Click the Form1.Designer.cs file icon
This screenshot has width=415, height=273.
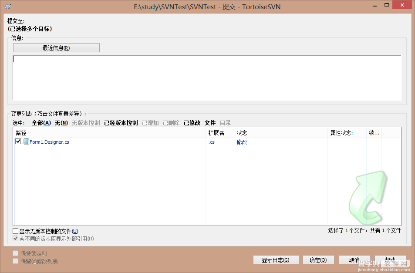click(x=26, y=142)
